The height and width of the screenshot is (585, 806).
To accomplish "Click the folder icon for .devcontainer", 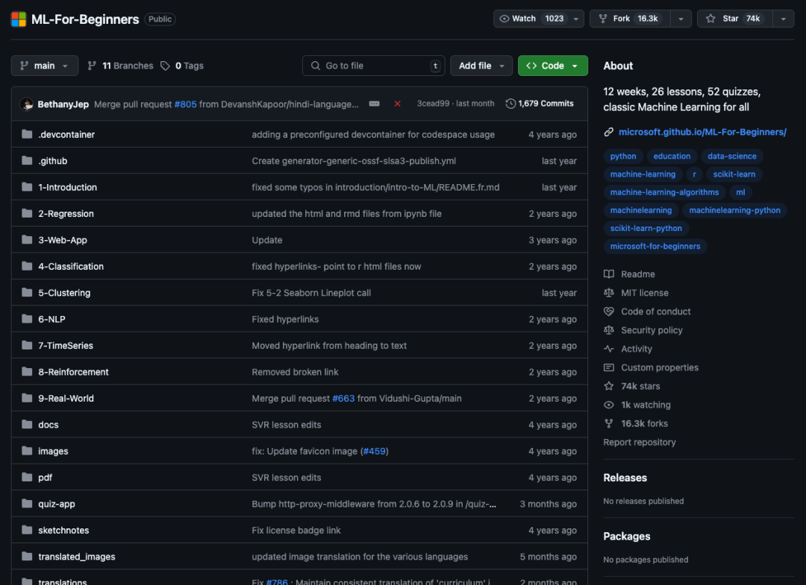I will [x=28, y=134].
